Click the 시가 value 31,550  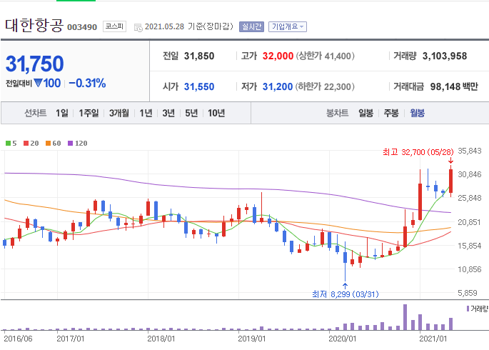(x=199, y=86)
